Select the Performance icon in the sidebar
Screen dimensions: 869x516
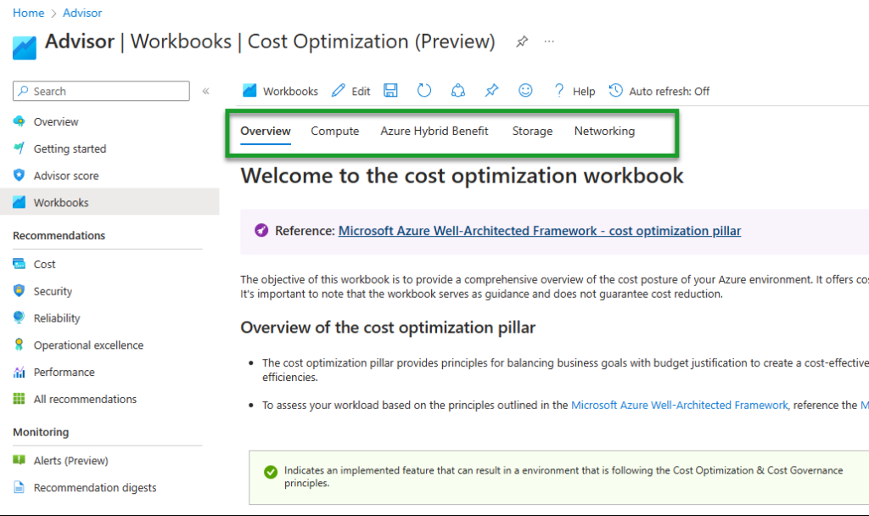pyautogui.click(x=19, y=372)
